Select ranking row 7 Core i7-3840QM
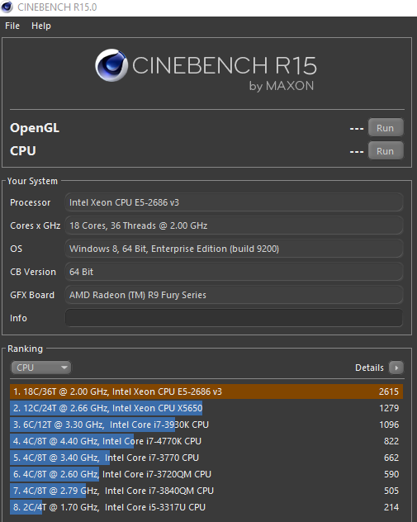This screenshot has width=417, height=522. coord(206,491)
